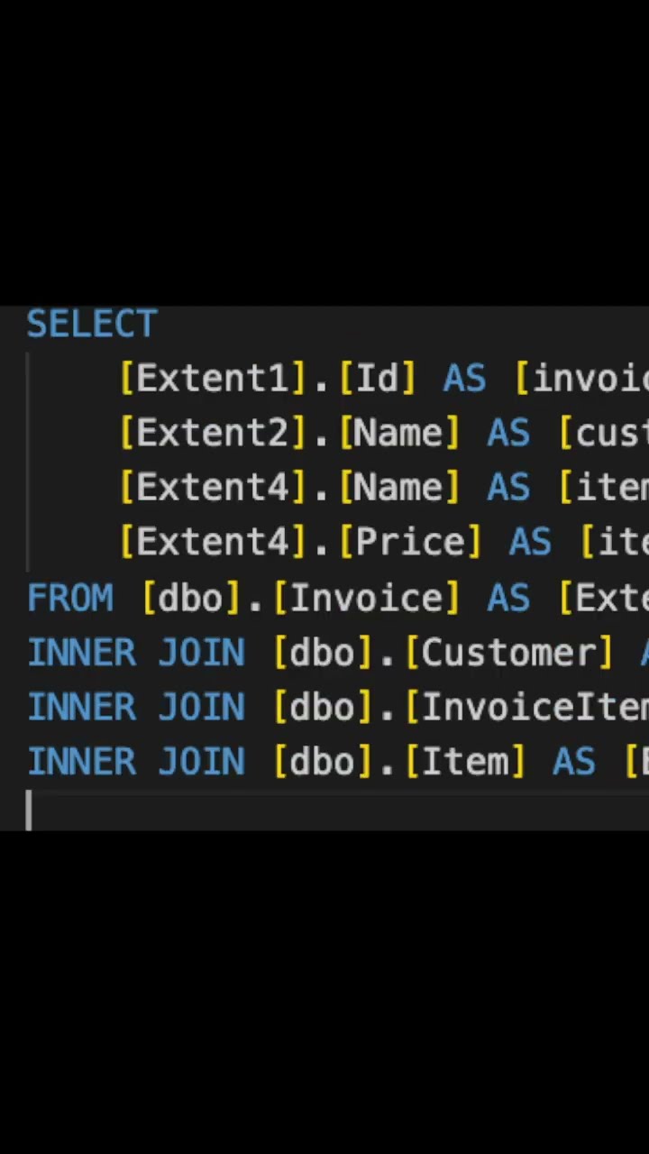Click the [dbo] schema on FROM line
649x1154 pixels.
(191, 599)
